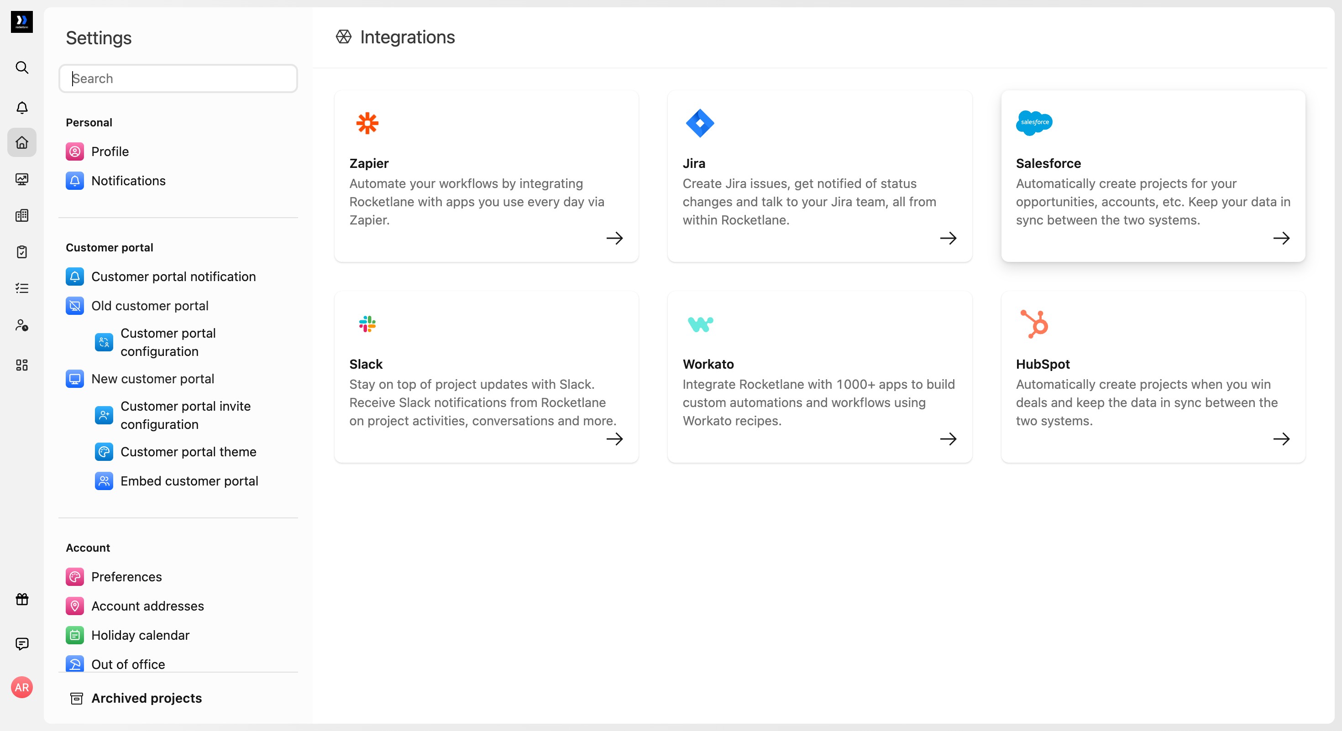This screenshot has width=1342, height=731.
Task: Click the Jira diamond logo icon
Action: point(700,123)
